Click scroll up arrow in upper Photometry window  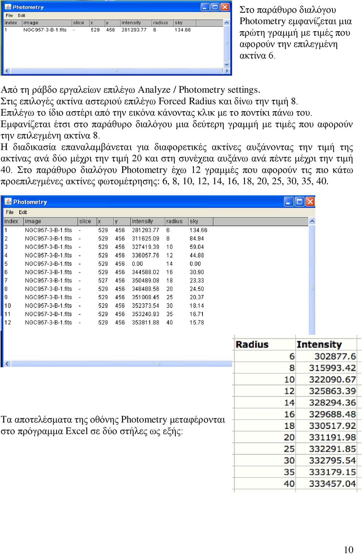point(227,23)
